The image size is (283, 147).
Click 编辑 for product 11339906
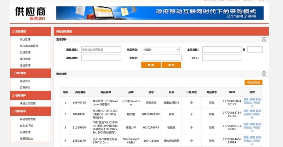252,124
